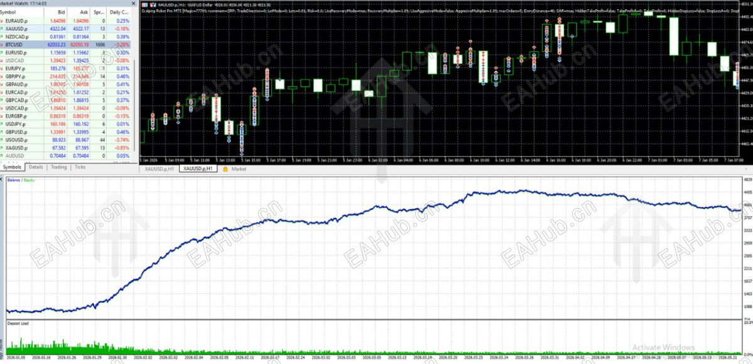Image resolution: width=753 pixels, height=364 pixels.
Task: Click the red down arrow beside BTCUSD
Action: click(3, 44)
